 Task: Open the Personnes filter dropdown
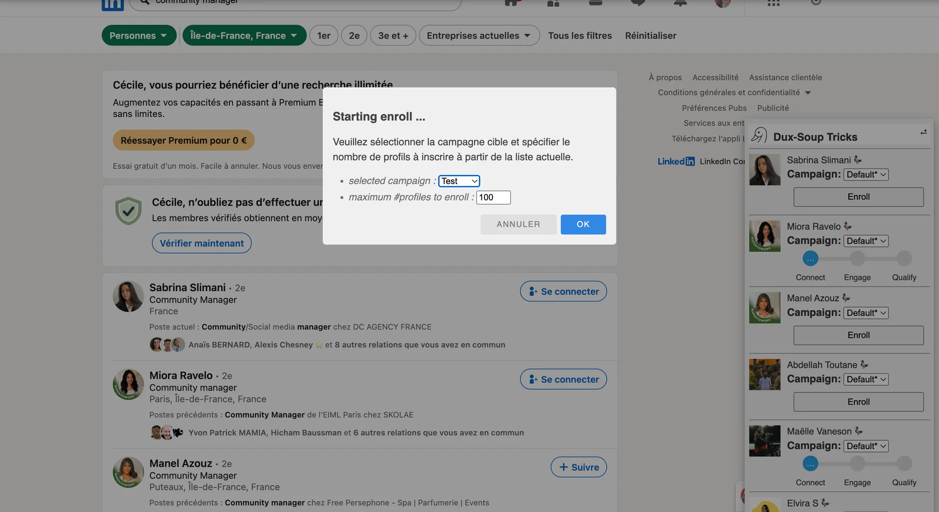(139, 36)
